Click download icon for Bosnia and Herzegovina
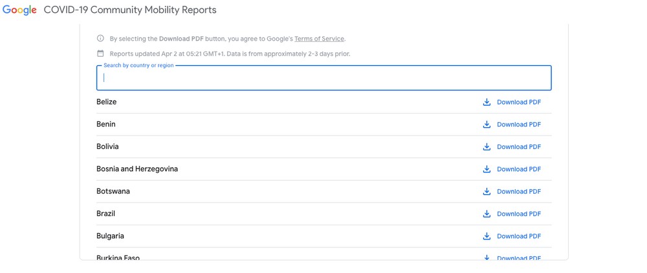647x273 pixels. 487,169
